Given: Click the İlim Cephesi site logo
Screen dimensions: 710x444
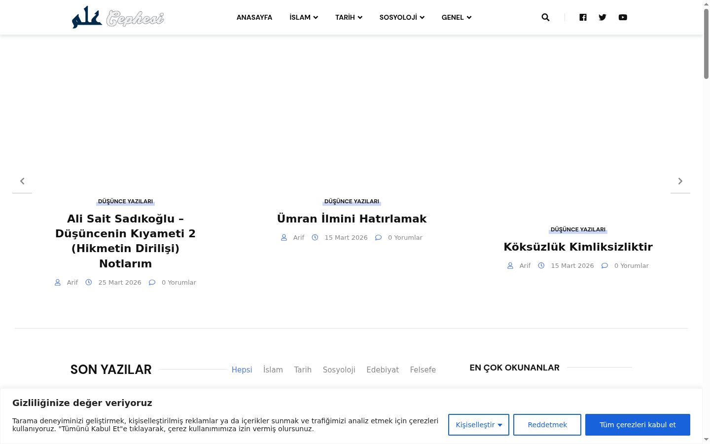Looking at the screenshot, I should 118,17.
